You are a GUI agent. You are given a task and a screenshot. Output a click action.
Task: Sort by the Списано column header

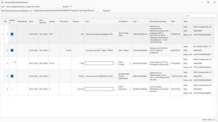[78, 21]
